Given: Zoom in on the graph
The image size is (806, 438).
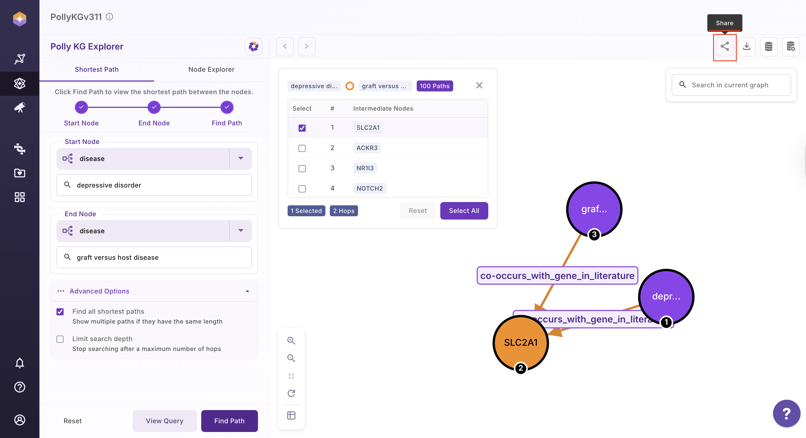Looking at the screenshot, I should click(291, 340).
